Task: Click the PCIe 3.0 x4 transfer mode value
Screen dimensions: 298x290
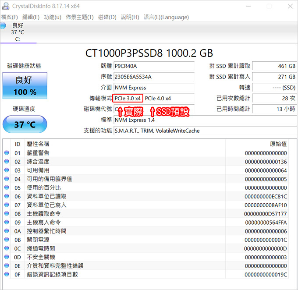Action: point(128,99)
